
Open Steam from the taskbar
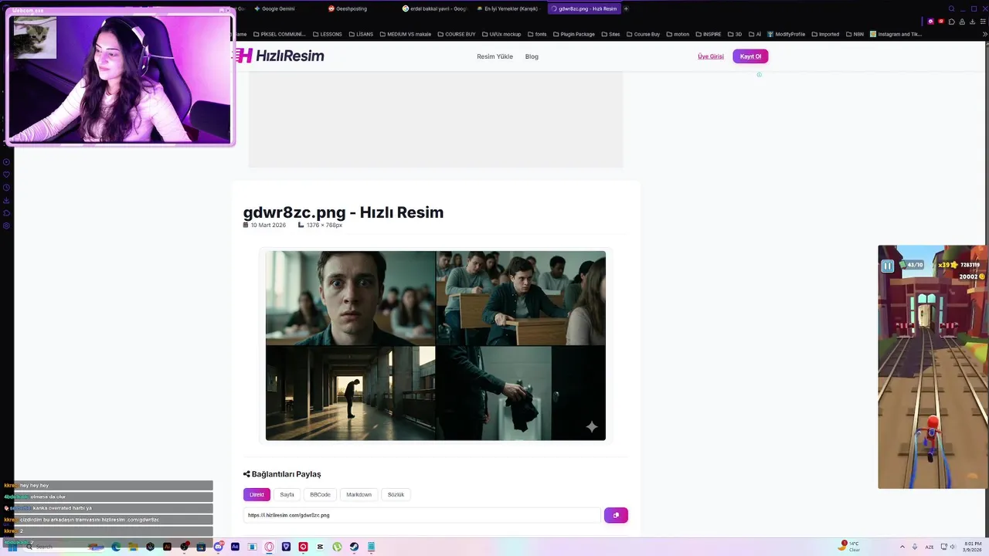pos(354,547)
